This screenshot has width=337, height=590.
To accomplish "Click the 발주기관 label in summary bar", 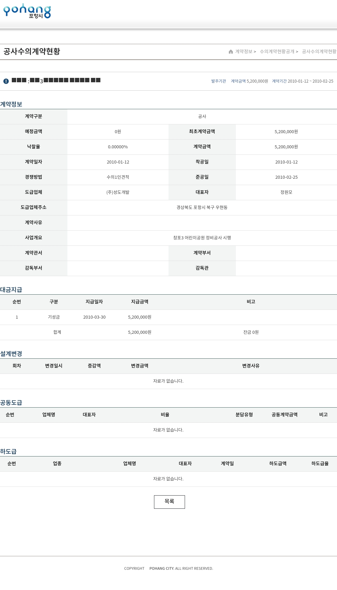I will (x=219, y=81).
